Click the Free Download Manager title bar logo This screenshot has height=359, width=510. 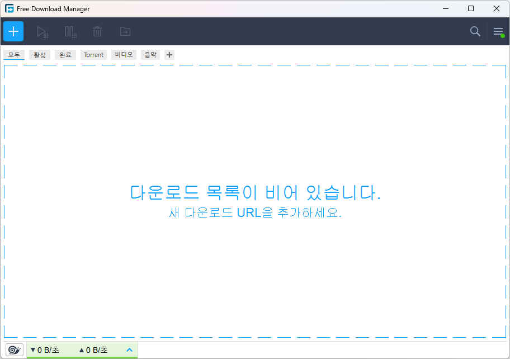point(10,9)
